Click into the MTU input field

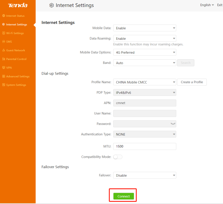pos(145,146)
